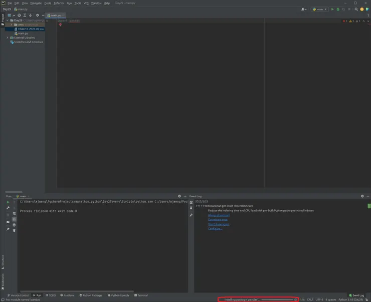The image size is (371, 302).
Task: Click the Select Opened File target icon
Action: tap(19, 16)
